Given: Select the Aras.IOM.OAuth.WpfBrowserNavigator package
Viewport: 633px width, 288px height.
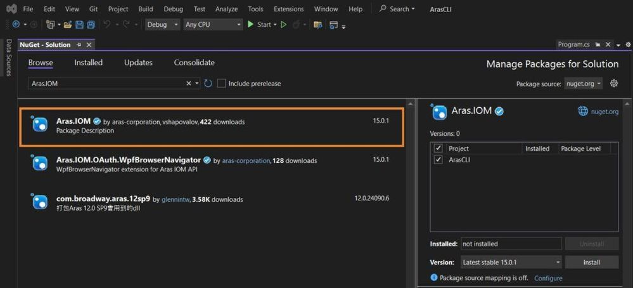Looking at the screenshot, I should pos(129,160).
